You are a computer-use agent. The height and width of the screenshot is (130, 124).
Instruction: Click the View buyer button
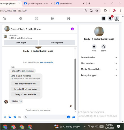21,43
